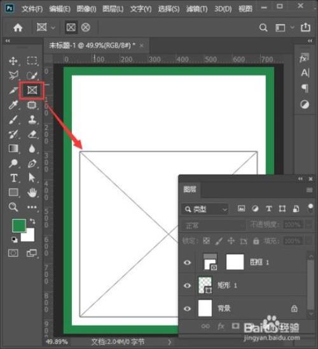Toggle type layer filter icon

coord(269,208)
